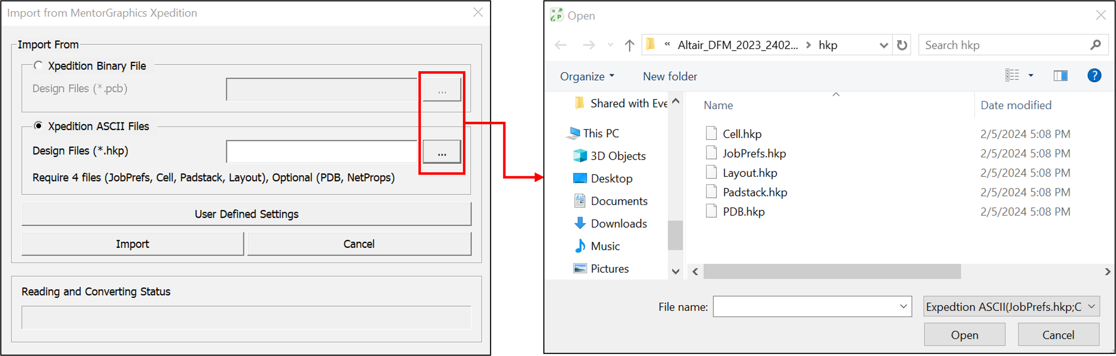Open Desktop in navigation pane
The image size is (1116, 356).
click(x=603, y=178)
